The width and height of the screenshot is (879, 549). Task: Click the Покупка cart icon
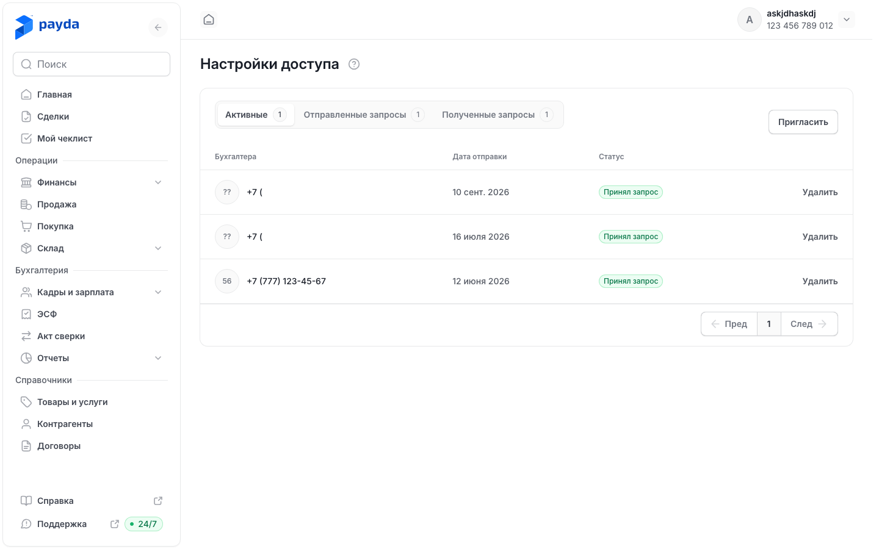pos(26,226)
